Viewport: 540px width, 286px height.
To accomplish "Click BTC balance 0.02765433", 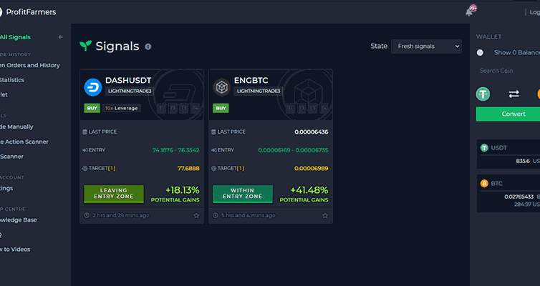I will point(519,197).
